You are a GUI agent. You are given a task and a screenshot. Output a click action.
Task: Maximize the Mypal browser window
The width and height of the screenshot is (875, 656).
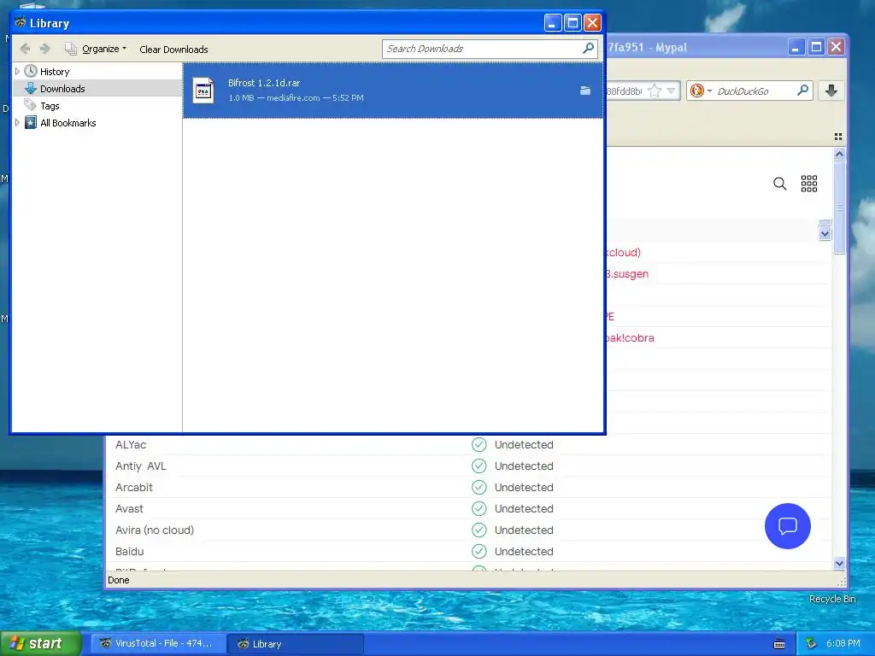[816, 47]
